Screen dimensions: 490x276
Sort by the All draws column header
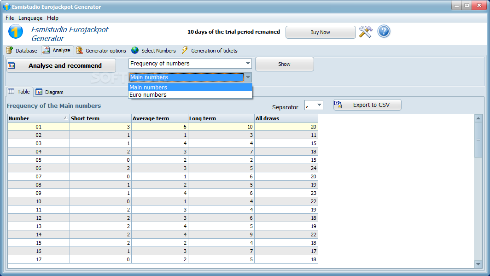[286, 118]
